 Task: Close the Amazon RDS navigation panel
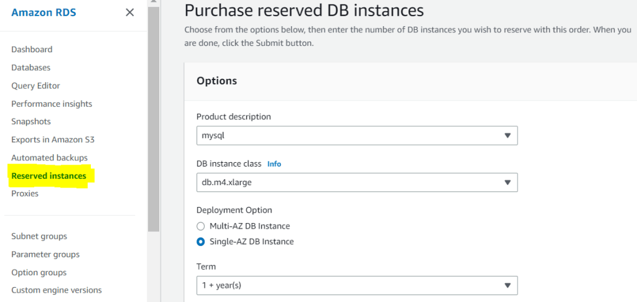(x=129, y=12)
